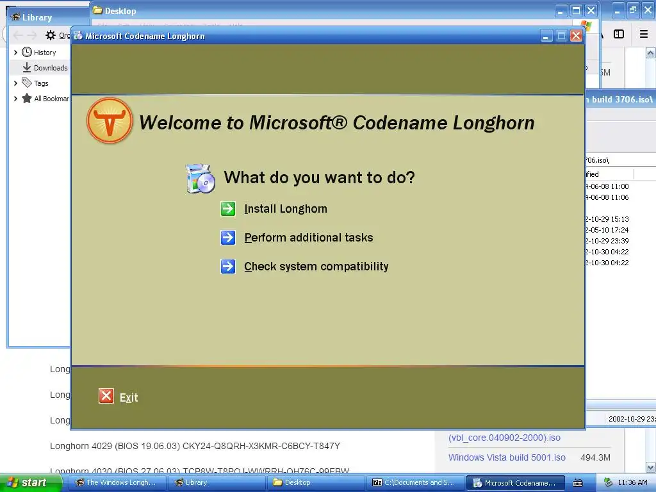Choose Perform additional tasks
The width and height of the screenshot is (656, 492).
pyautogui.click(x=309, y=238)
